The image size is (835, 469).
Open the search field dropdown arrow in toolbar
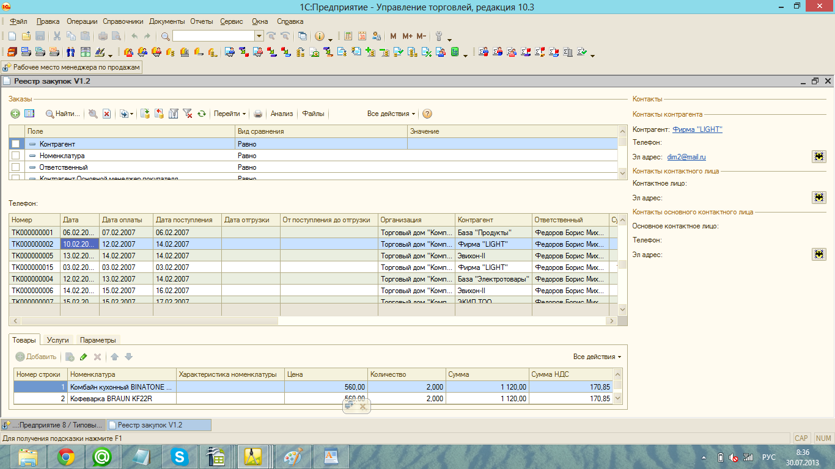259,36
